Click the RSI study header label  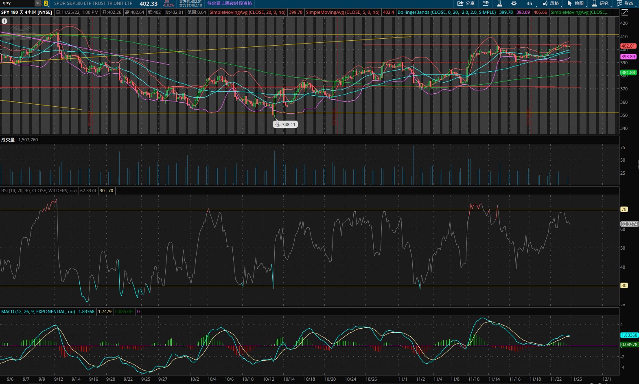point(39,191)
